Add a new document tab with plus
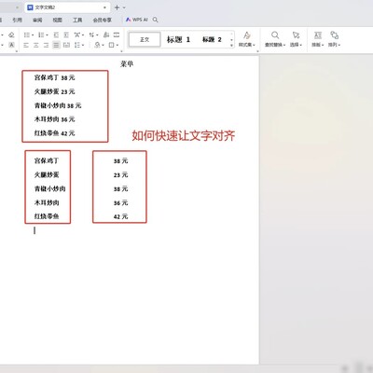This screenshot has height=373, width=373. (117, 7)
